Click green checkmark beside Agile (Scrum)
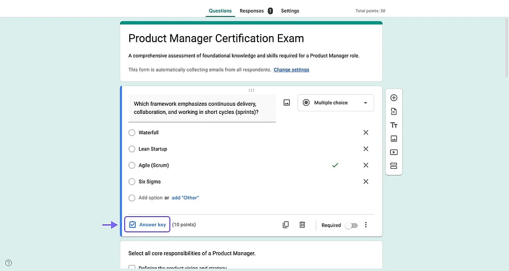 [x=335, y=165]
